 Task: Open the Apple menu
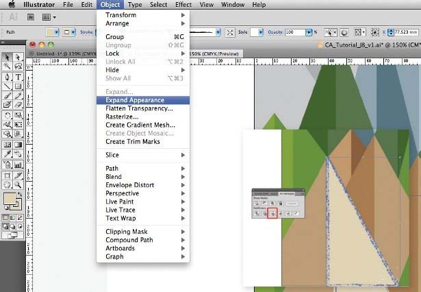pos(12,5)
